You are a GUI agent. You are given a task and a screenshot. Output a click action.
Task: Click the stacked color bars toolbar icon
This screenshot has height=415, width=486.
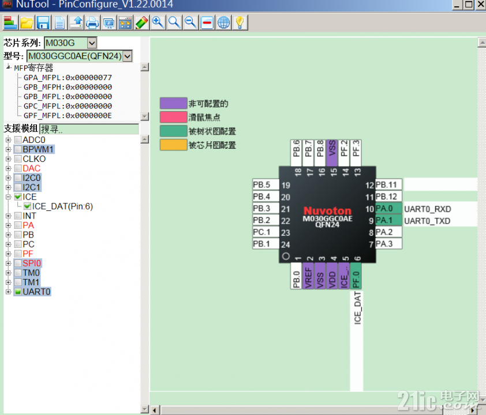click(10, 22)
